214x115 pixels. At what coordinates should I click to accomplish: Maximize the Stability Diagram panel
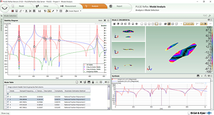click(x=108, y=21)
